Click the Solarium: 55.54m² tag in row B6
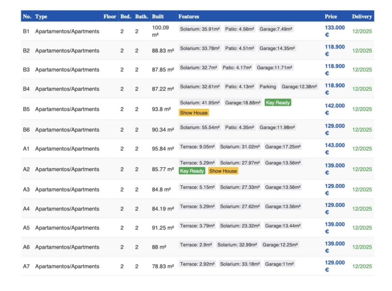 [x=200, y=127]
